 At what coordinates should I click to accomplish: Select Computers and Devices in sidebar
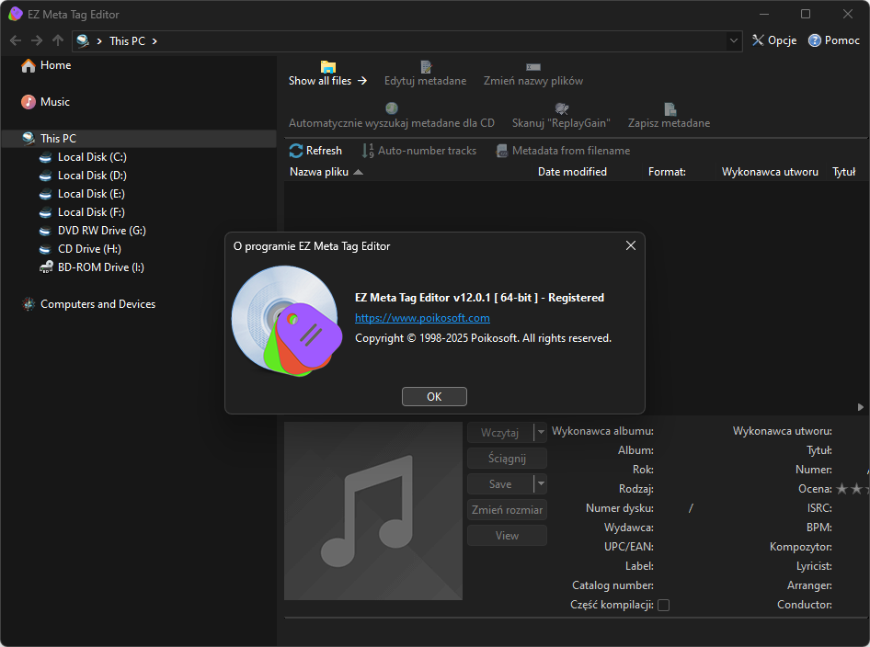point(89,304)
